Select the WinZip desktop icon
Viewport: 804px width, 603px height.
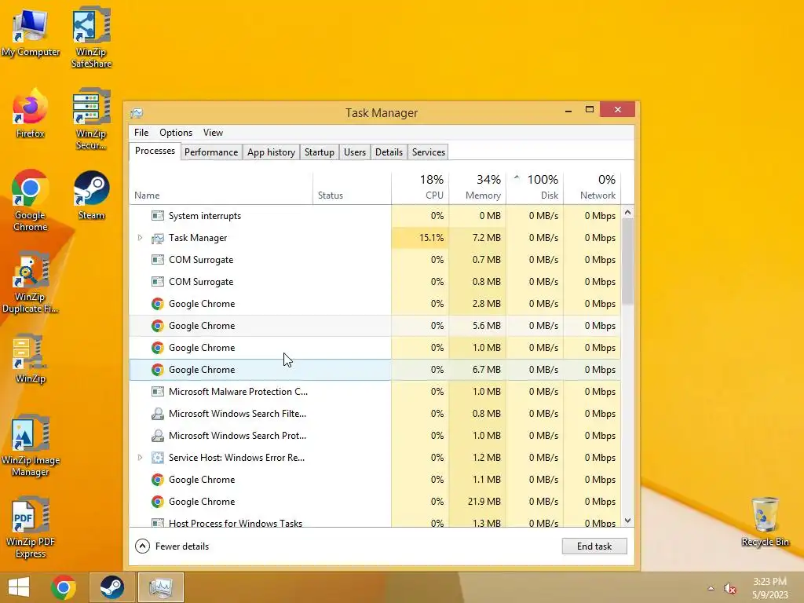31,359
